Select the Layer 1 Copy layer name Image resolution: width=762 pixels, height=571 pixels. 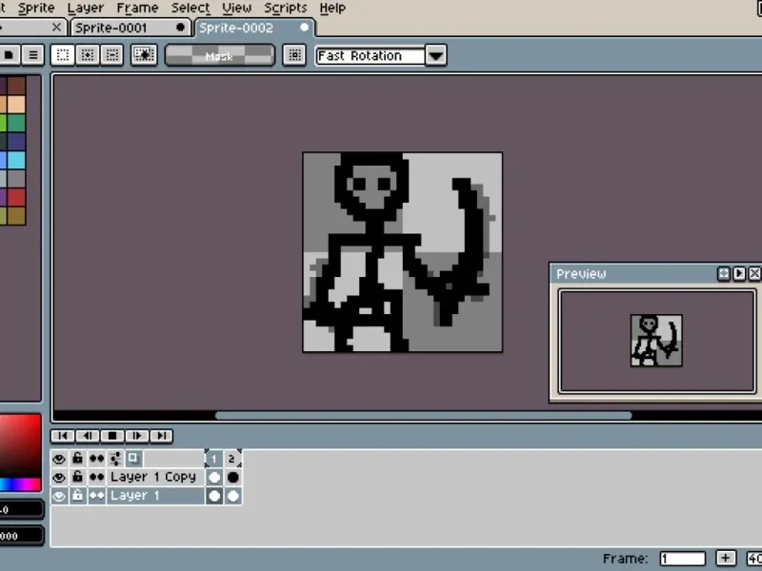click(155, 477)
